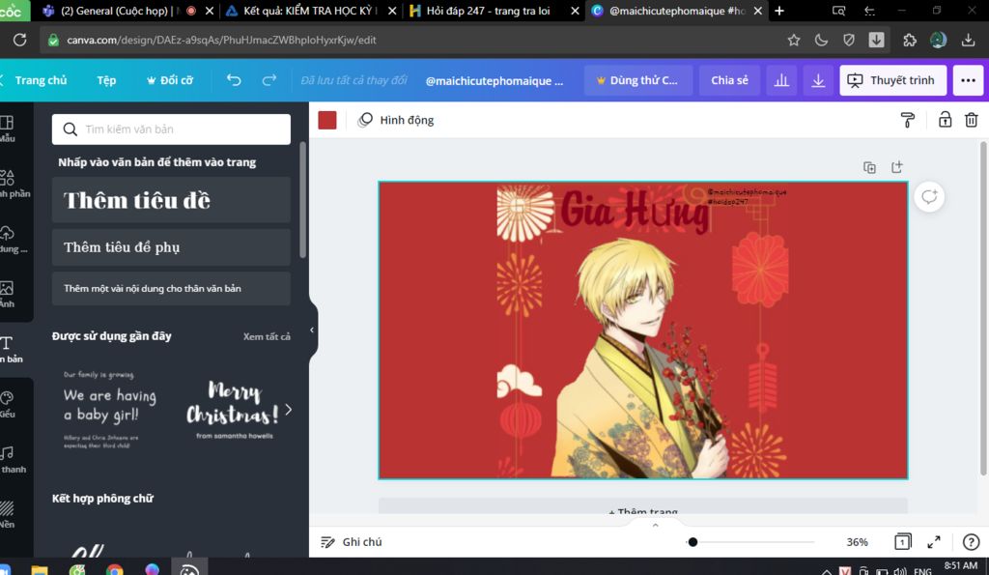Click the zoom slider handle
This screenshot has width=989, height=575.
[x=692, y=541]
